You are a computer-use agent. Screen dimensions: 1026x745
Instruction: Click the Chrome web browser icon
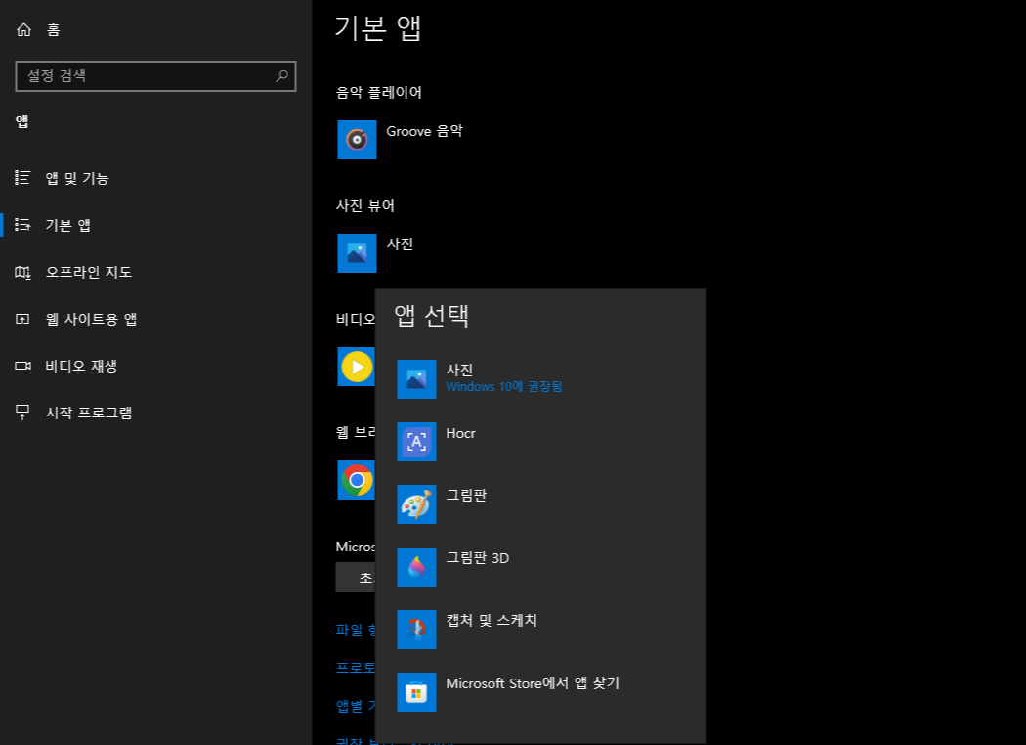pyautogui.click(x=356, y=480)
